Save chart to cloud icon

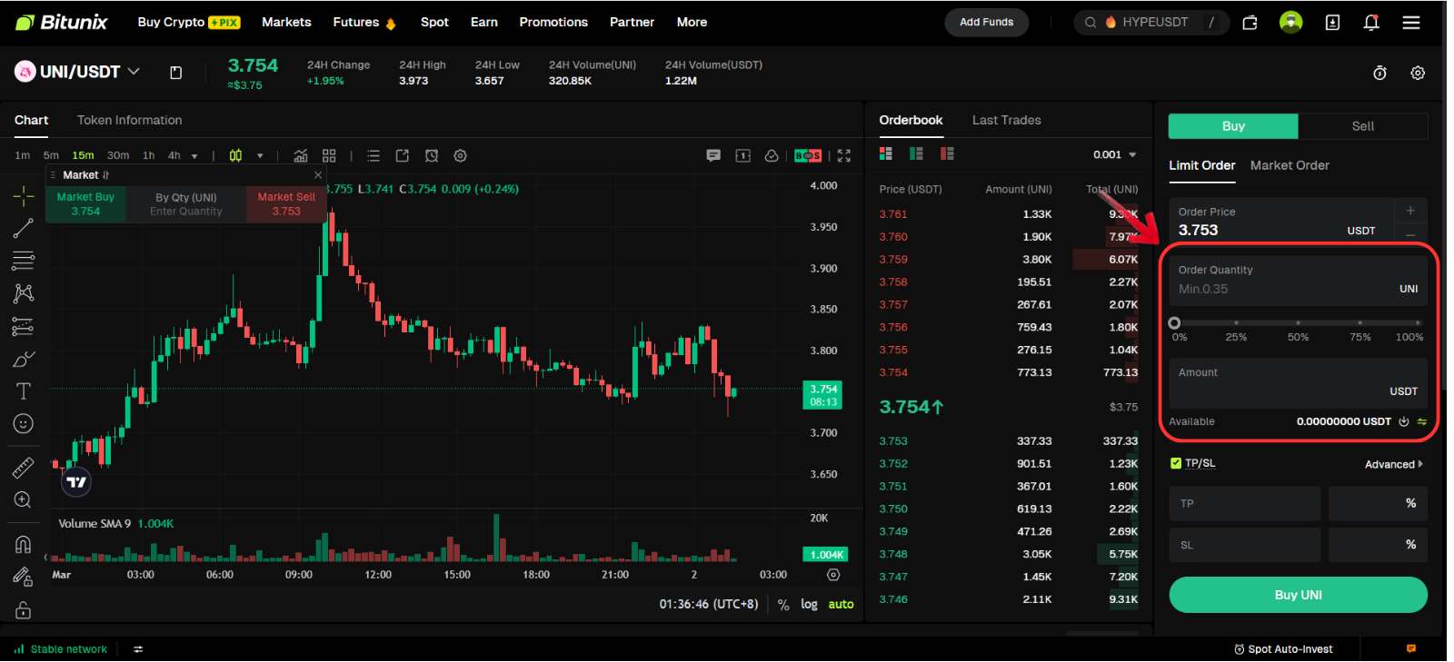[772, 155]
